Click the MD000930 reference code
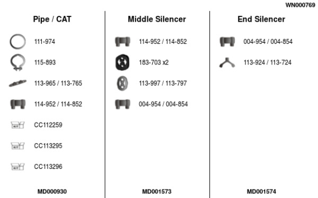The width and height of the screenshot is (318, 198). click(52, 191)
